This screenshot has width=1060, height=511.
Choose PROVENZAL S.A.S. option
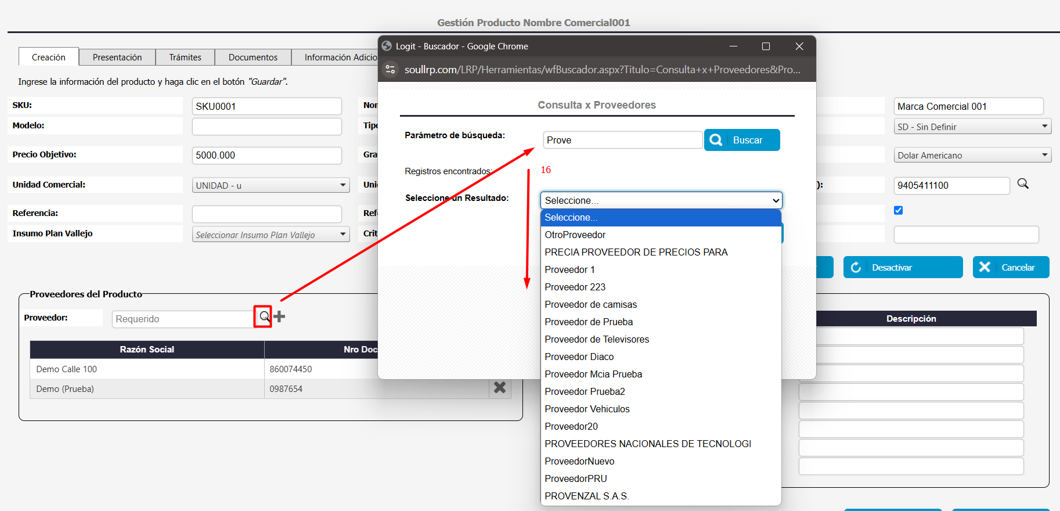click(586, 496)
